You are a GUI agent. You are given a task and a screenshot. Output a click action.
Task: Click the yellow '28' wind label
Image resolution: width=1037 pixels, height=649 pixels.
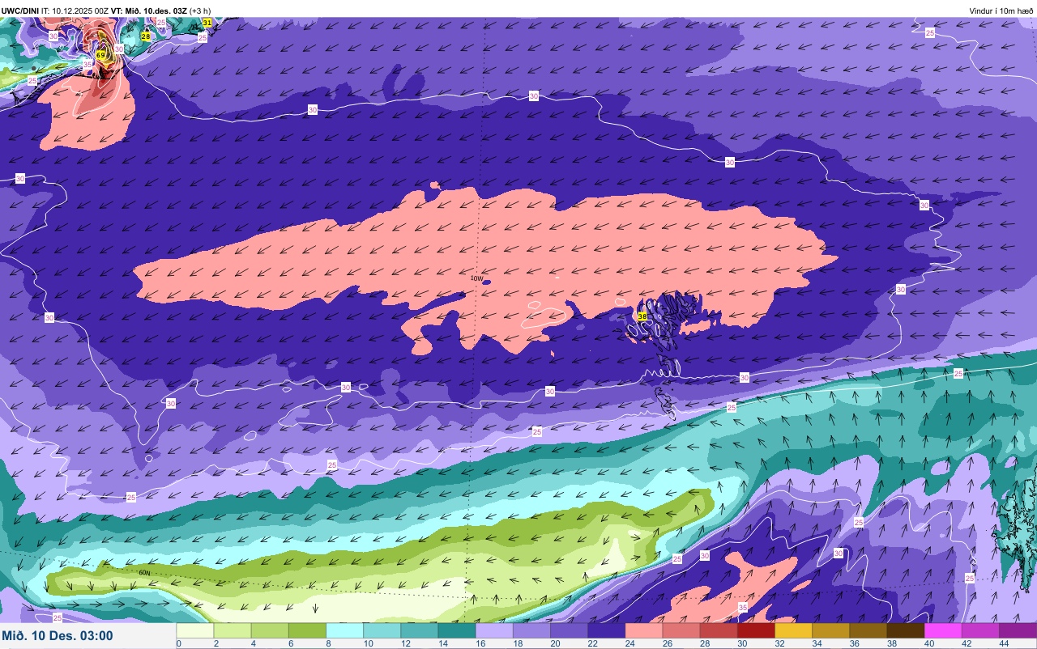[x=146, y=36]
